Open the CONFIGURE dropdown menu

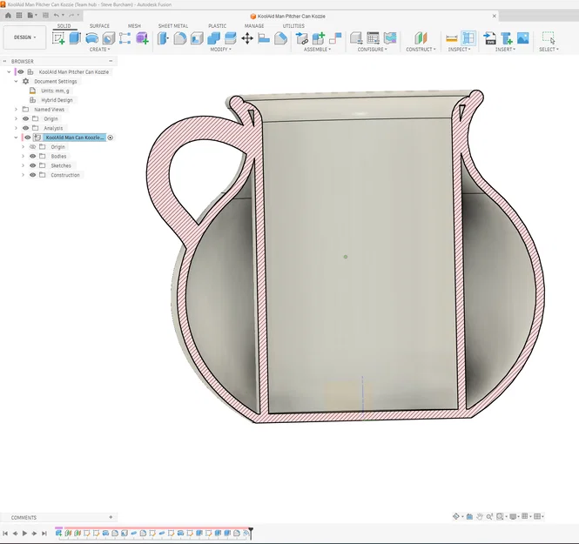pyautogui.click(x=373, y=50)
